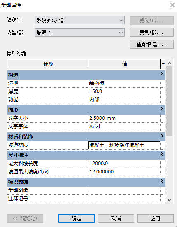
Task: Close the 类型属性 dialog
Action: (x=172, y=5)
